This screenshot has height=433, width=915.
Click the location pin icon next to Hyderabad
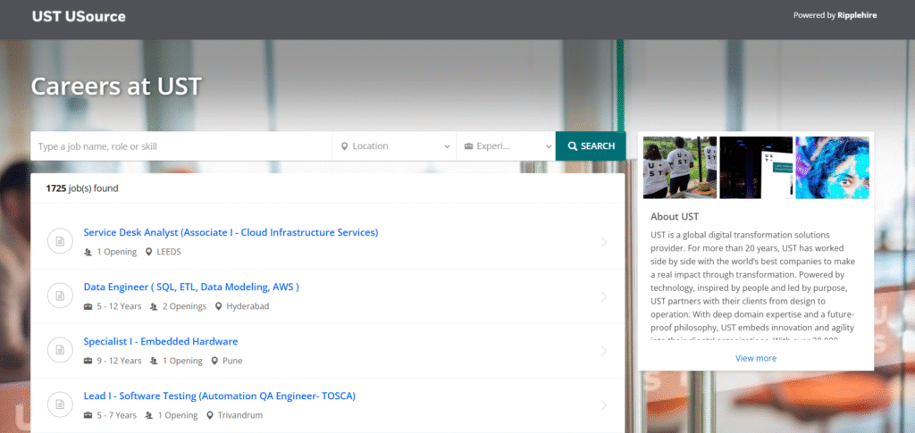[219, 306]
